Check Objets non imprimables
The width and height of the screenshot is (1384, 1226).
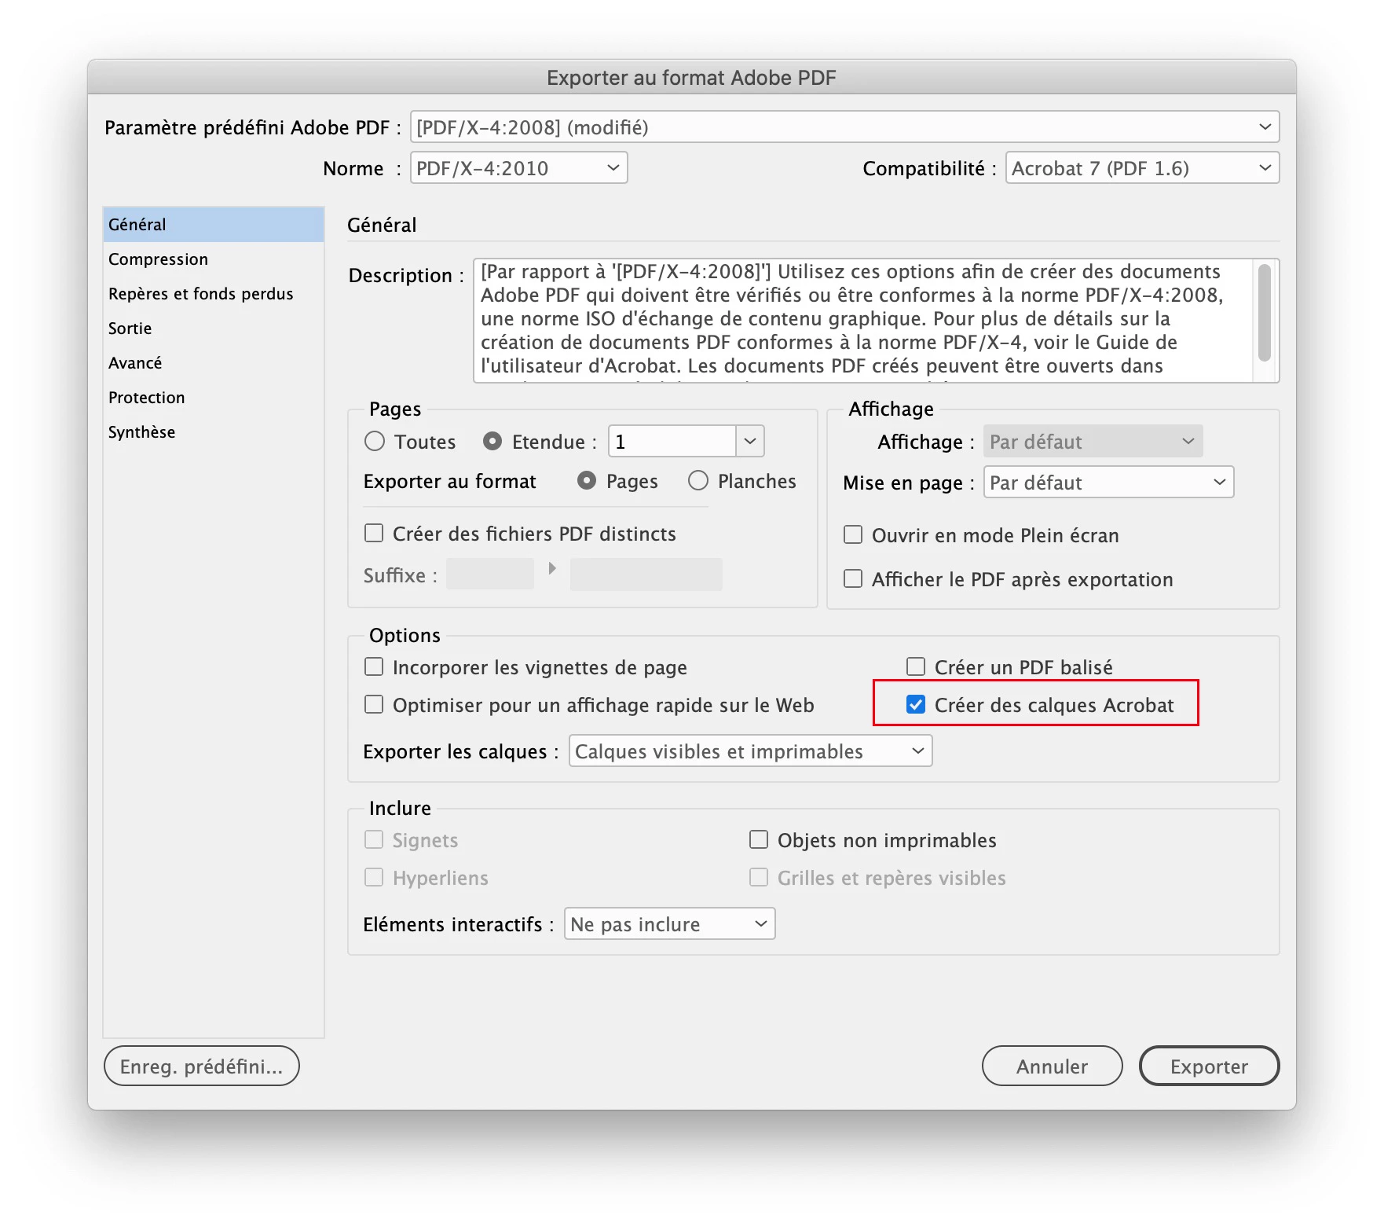click(x=759, y=839)
